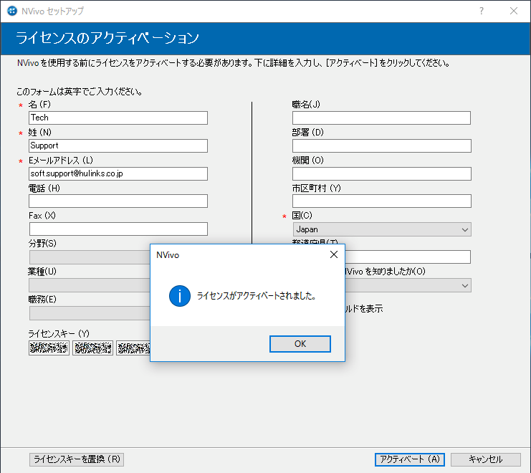This screenshot has height=473, width=531.
Task: Click the ライセンスがアクティベートされました message text
Action: click(x=257, y=296)
